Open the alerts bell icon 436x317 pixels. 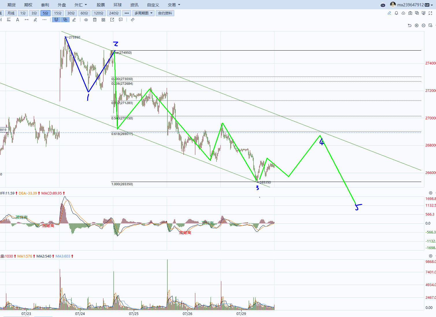tap(396, 13)
